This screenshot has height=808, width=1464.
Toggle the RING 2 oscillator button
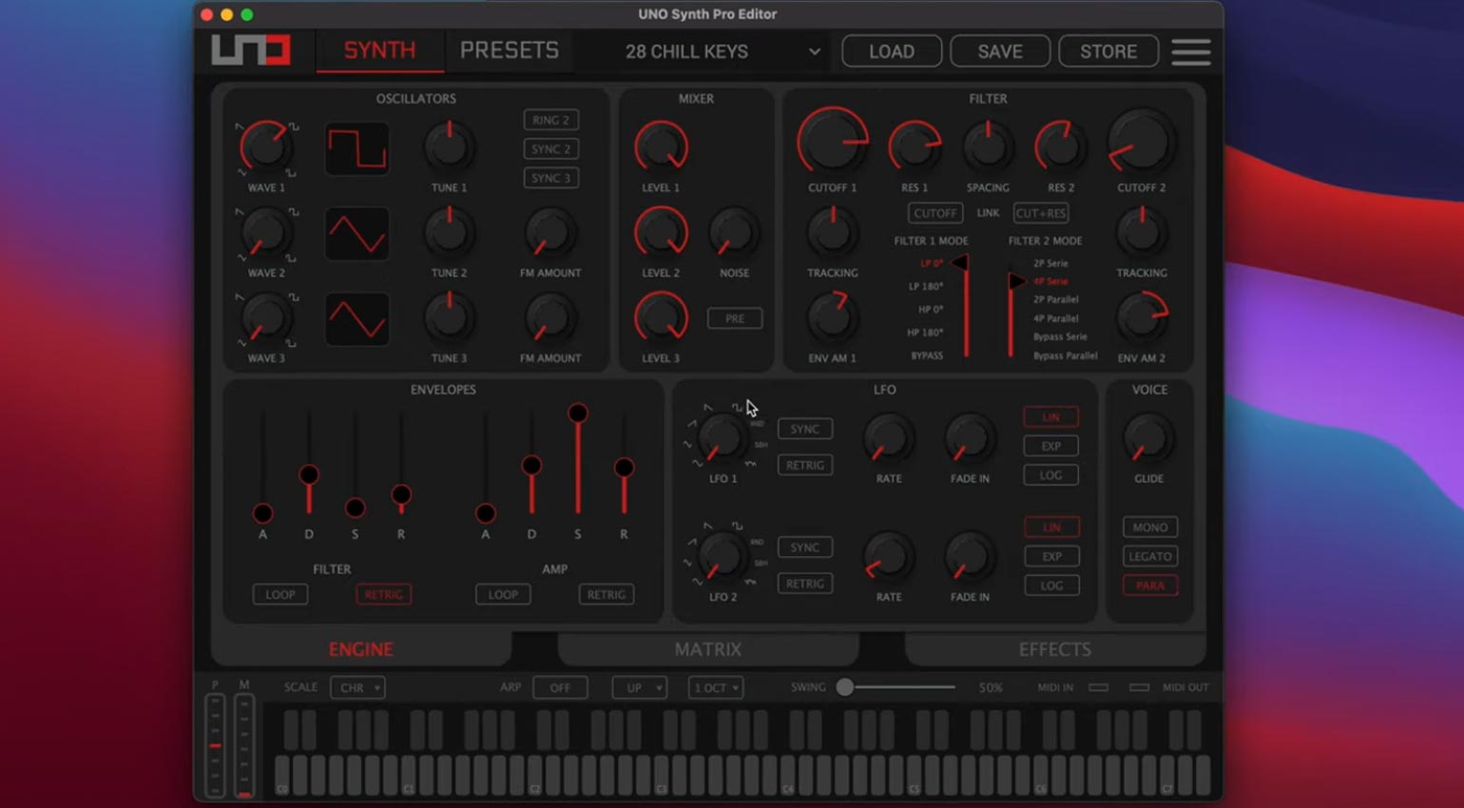coord(550,120)
